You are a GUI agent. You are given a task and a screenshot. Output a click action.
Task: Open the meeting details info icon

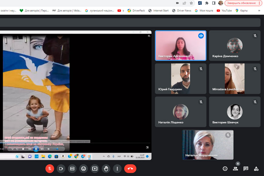[225, 169]
